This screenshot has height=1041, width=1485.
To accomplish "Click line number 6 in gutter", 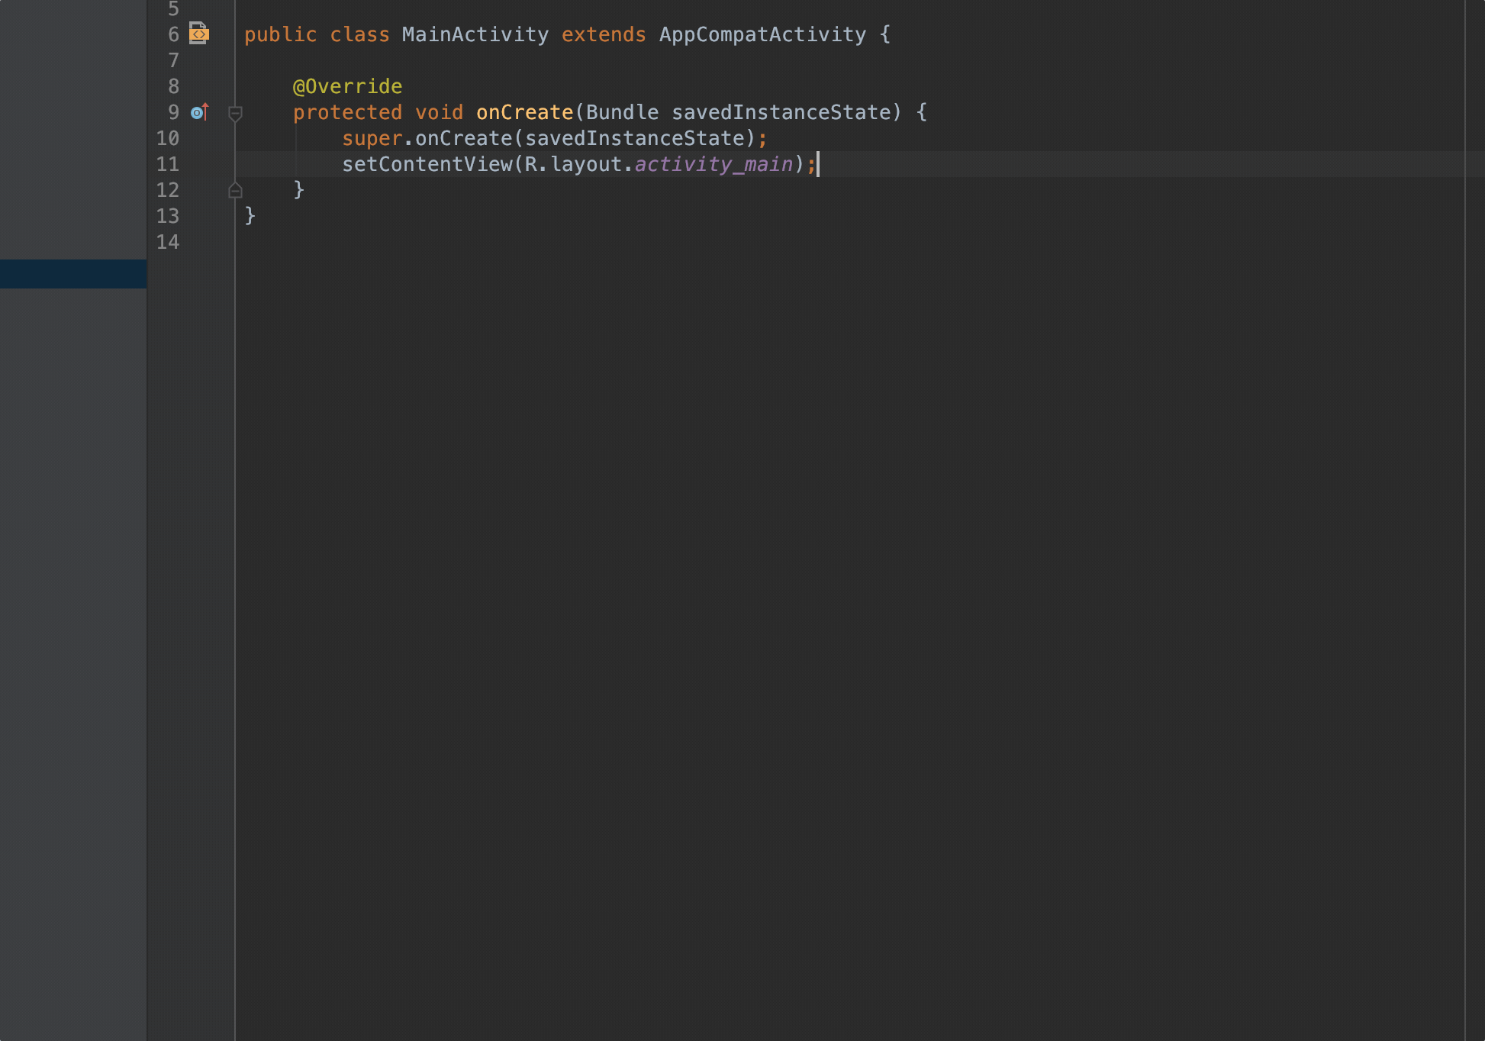I will coord(173,34).
